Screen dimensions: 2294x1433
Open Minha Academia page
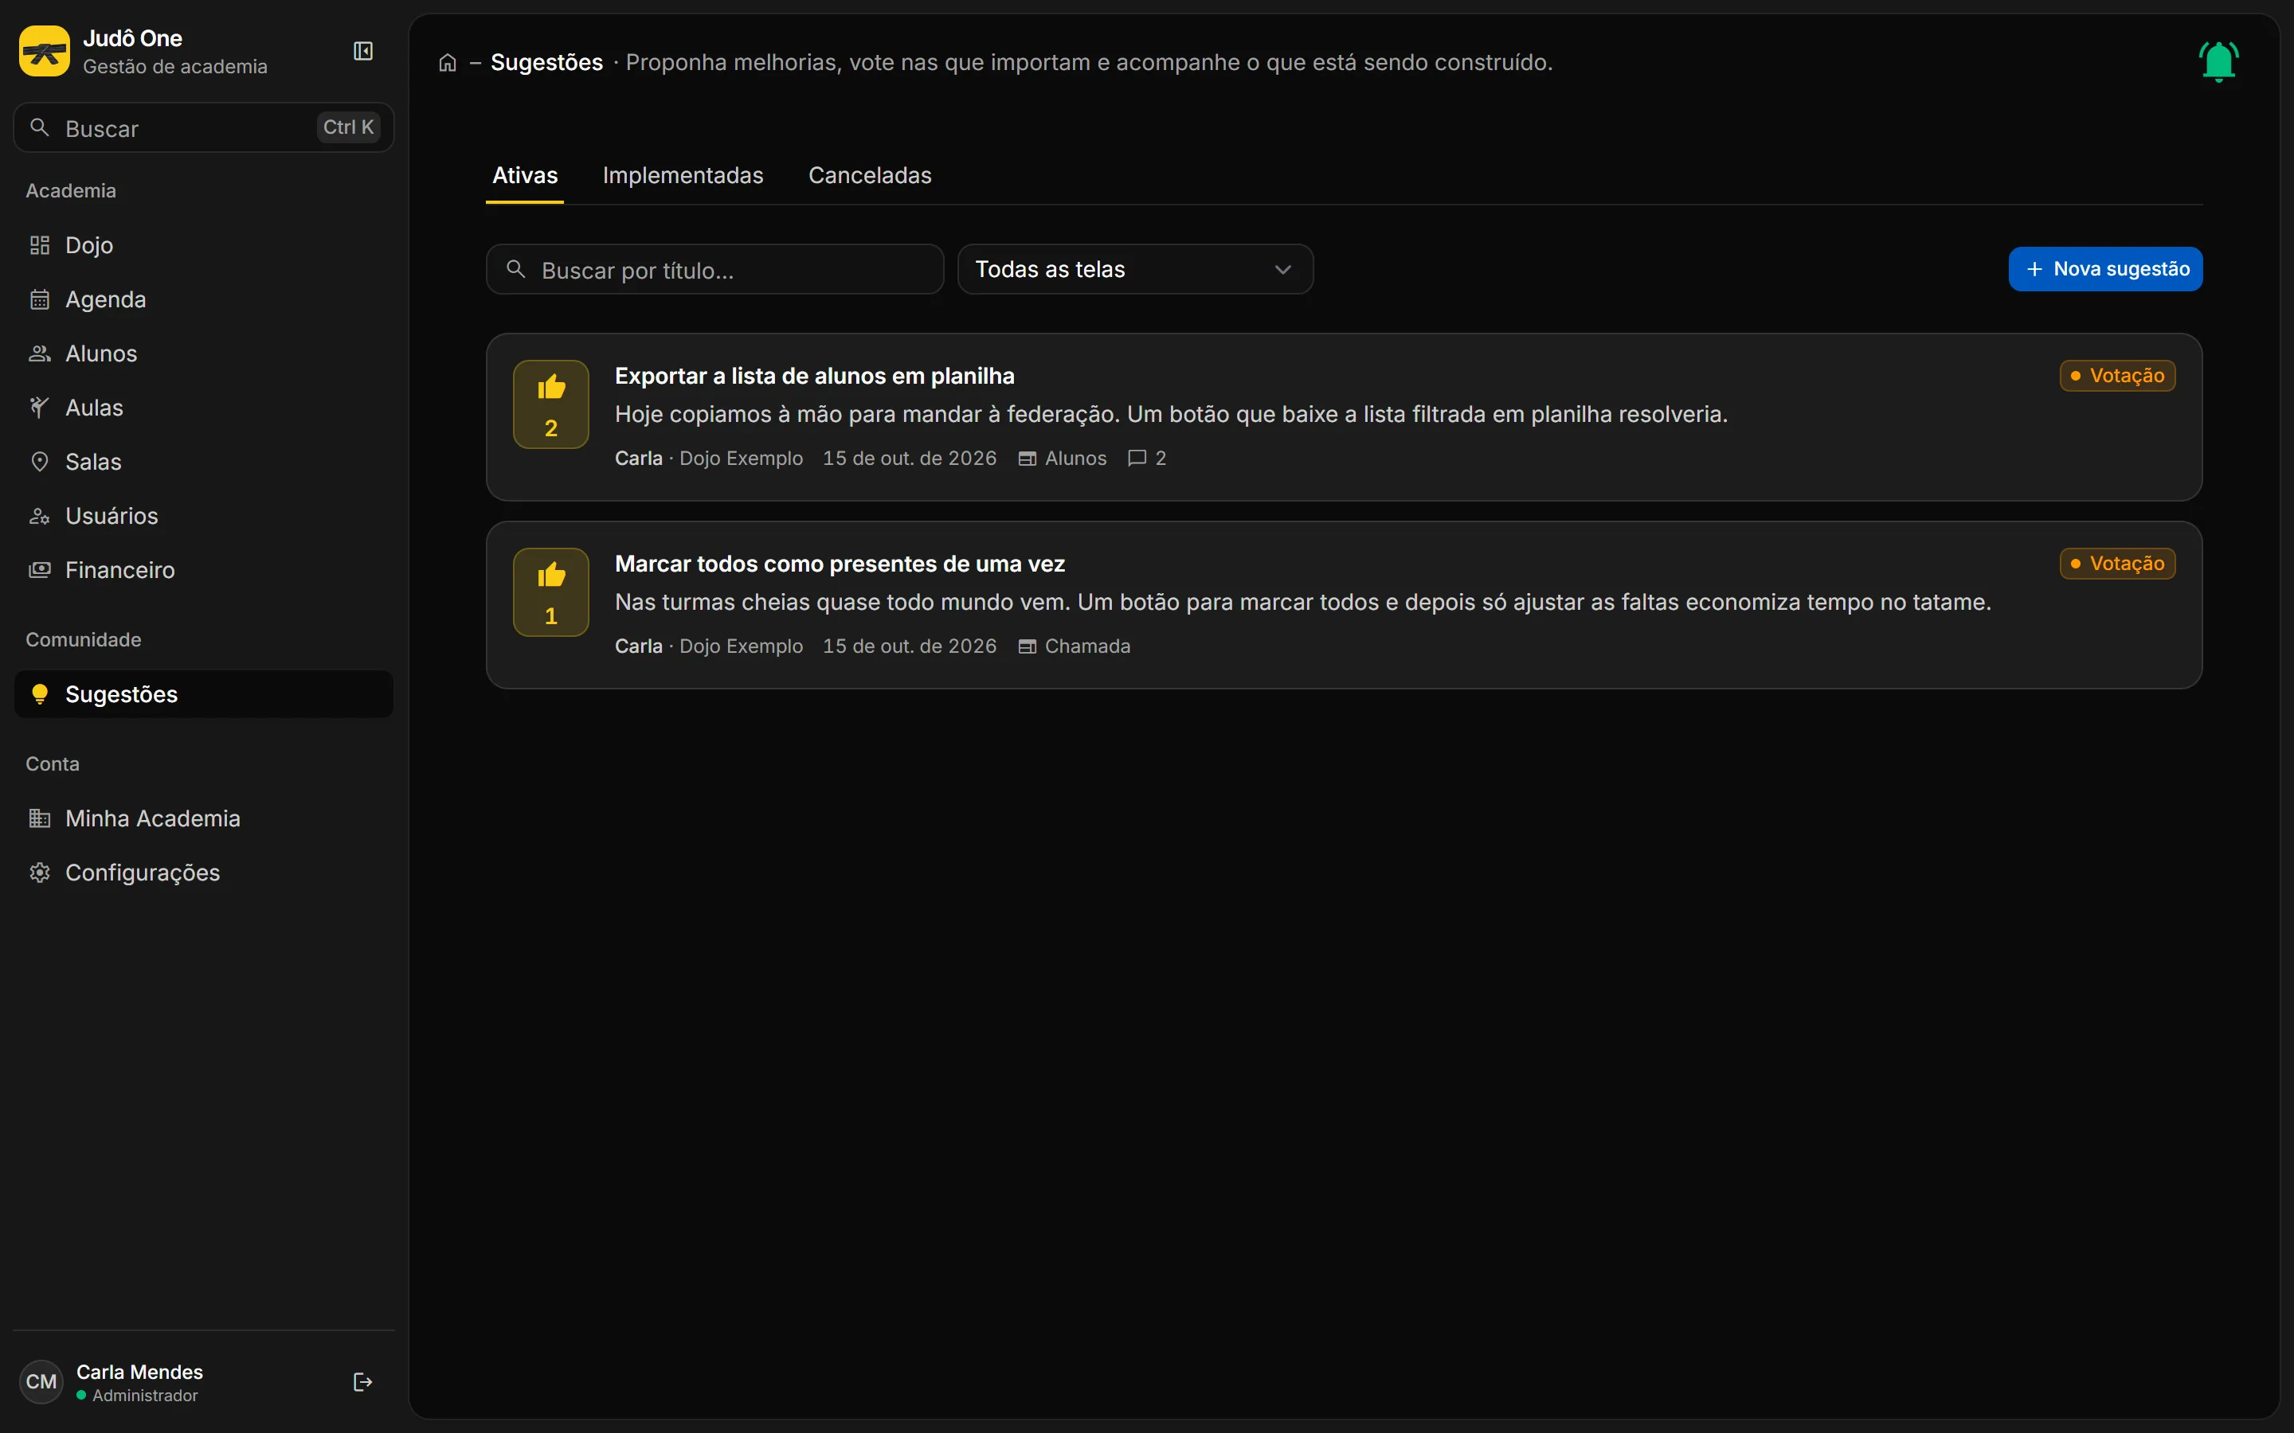click(x=204, y=818)
